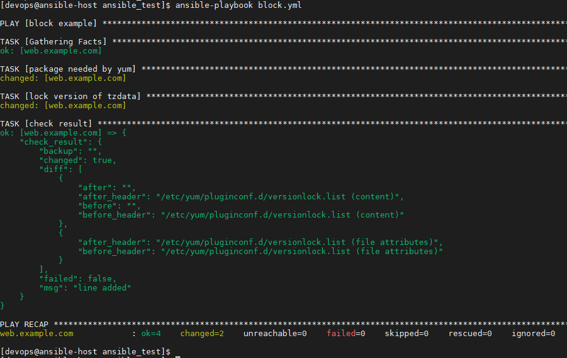This screenshot has width=567, height=358.
Task: Click the '"diff": [' line
Action: point(61,169)
